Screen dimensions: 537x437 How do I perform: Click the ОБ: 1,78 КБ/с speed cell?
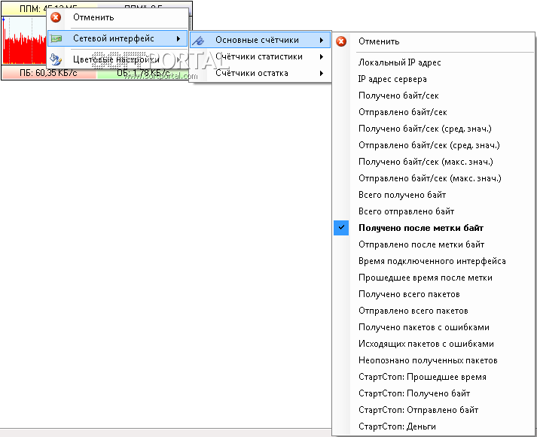tap(144, 73)
